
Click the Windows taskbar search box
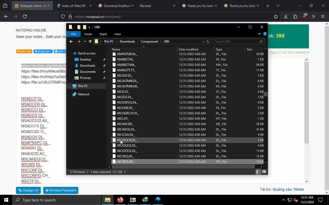click(57, 200)
